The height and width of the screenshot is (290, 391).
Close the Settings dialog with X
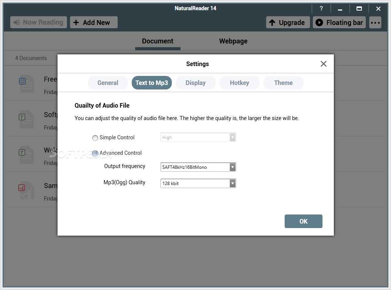pyautogui.click(x=323, y=64)
